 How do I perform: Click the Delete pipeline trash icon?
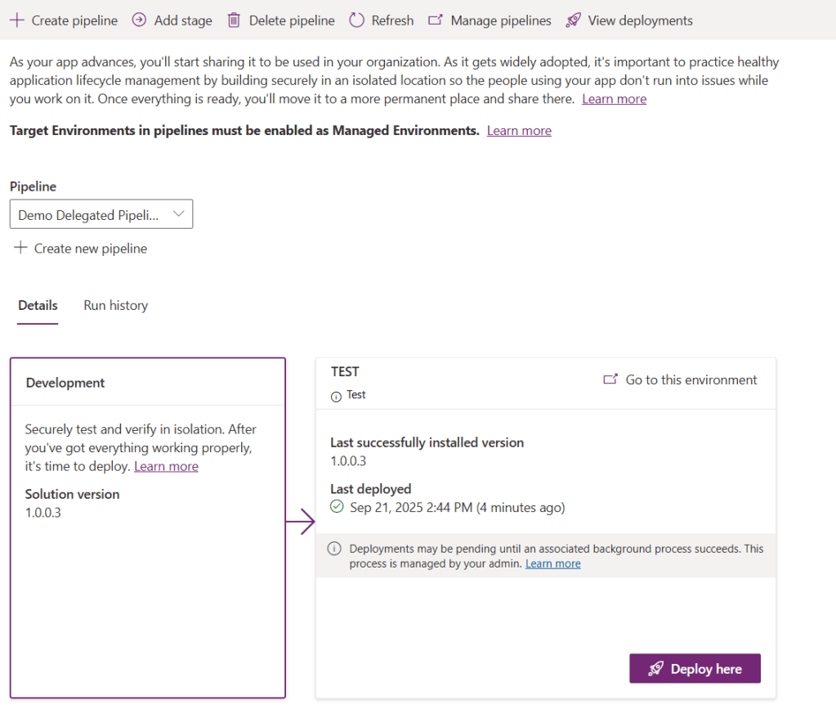pos(234,20)
